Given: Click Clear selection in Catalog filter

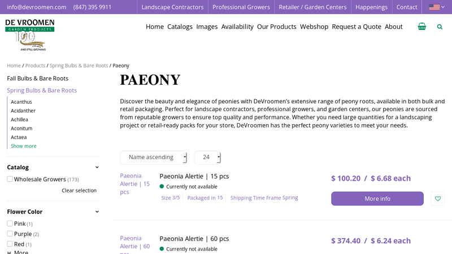Looking at the screenshot, I should click(x=79, y=191).
